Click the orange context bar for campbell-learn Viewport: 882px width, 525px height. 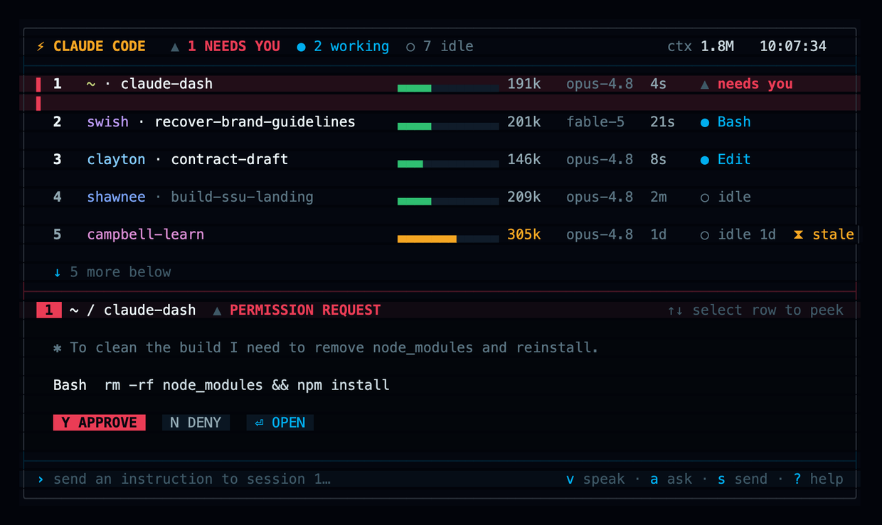448,239
